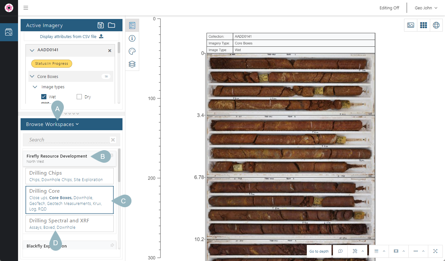Show the checklist panel tab
Image resolution: width=445 pixels, height=261 pixels.
(132, 25)
